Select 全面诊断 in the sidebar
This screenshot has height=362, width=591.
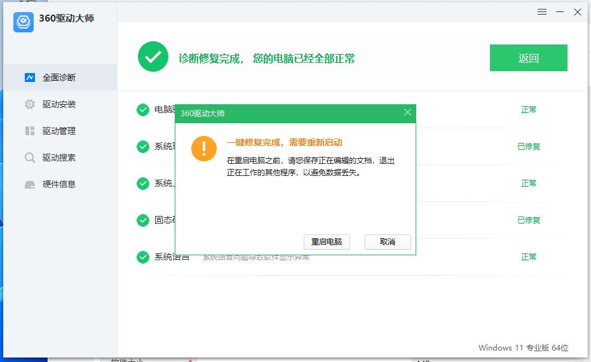(60, 77)
